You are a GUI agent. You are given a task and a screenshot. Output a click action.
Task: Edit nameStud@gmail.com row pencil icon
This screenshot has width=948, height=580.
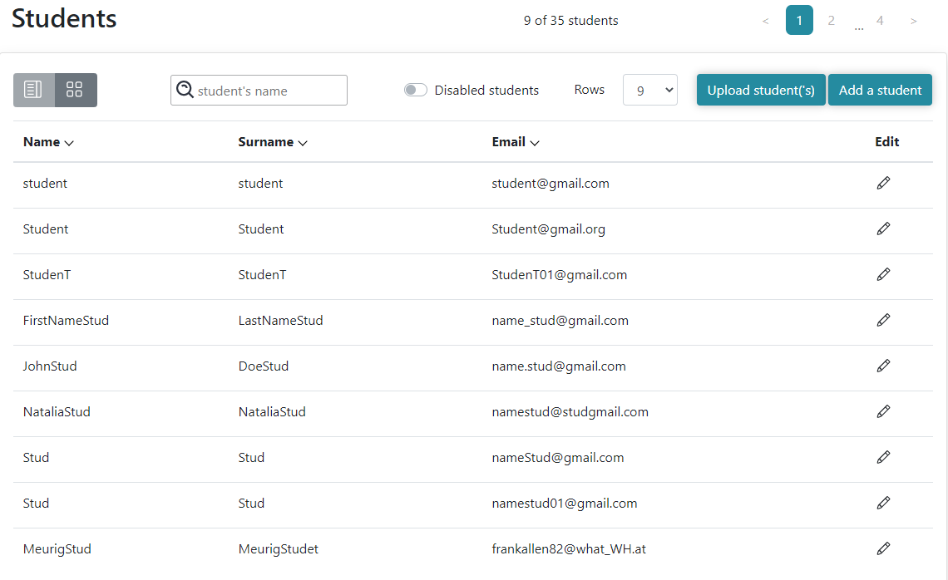click(883, 457)
